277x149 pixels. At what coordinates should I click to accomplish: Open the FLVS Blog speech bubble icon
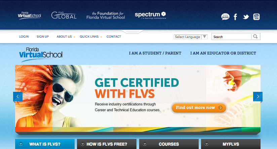225,16
